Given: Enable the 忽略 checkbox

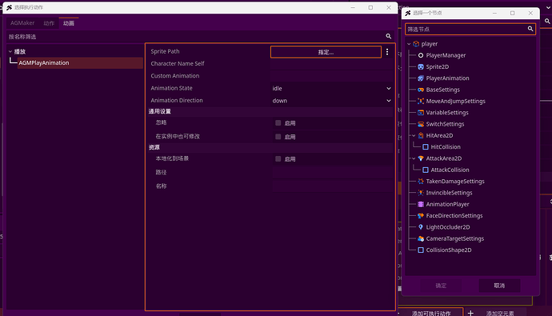Looking at the screenshot, I should pos(278,123).
